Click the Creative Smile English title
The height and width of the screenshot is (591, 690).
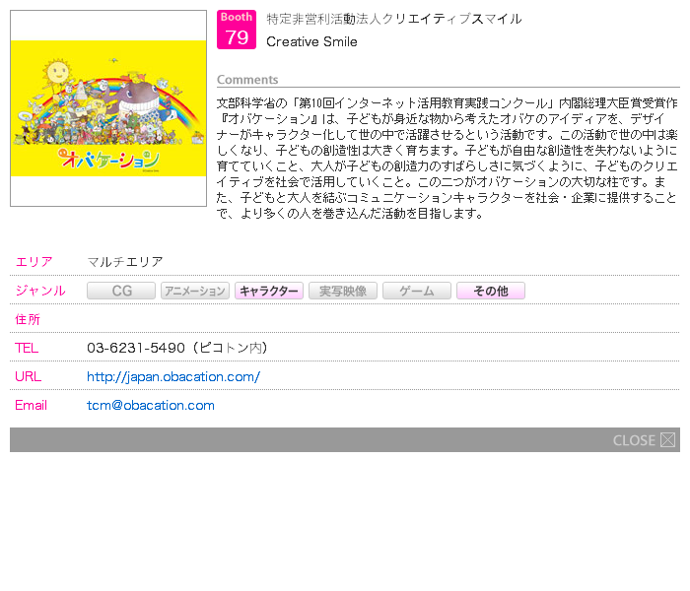311,41
